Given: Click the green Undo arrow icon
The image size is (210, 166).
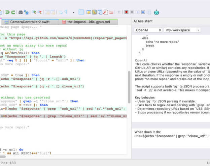Looking at the screenshot, I should (x=7, y=12).
